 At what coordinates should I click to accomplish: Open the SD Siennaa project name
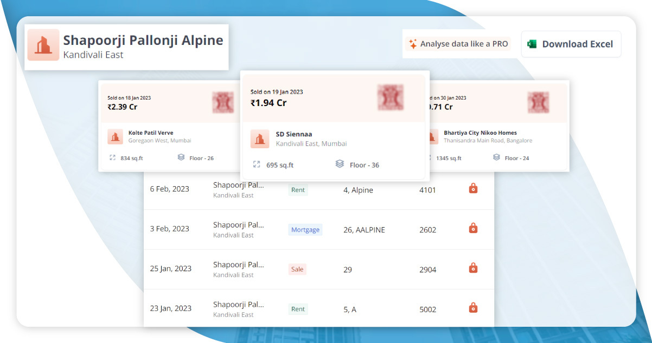tap(294, 134)
